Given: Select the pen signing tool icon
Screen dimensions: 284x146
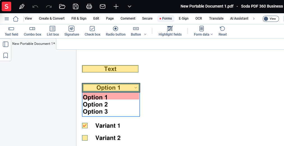Looking at the screenshot, I should (22, 6).
